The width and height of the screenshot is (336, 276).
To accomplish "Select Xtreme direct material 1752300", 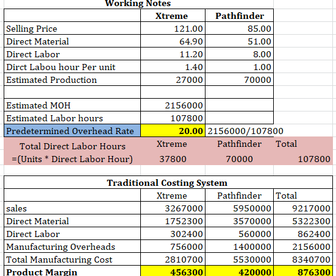I will (173, 221).
